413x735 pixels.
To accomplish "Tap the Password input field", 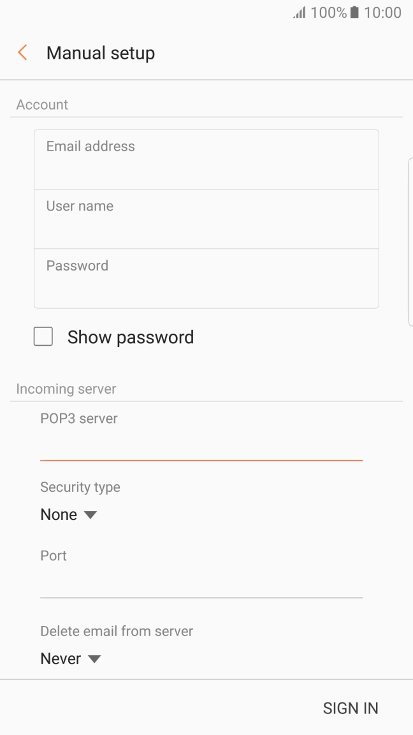I will [x=207, y=279].
